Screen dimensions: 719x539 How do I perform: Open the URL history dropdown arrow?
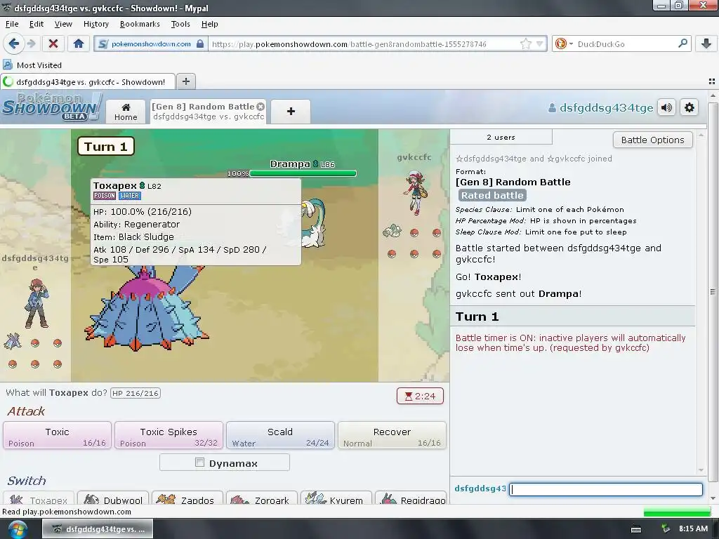coord(540,44)
